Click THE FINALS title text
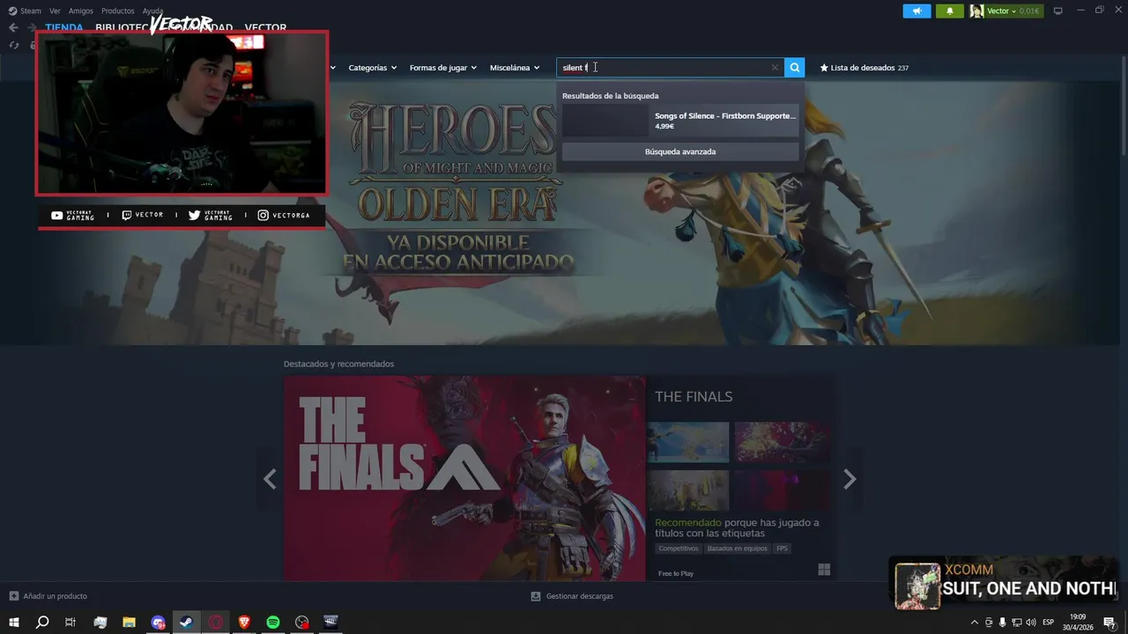 (x=694, y=397)
